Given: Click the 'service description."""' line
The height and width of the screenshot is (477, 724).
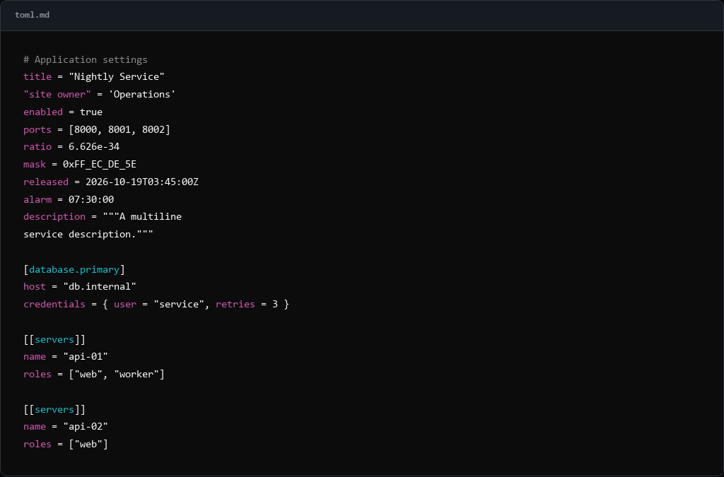Looking at the screenshot, I should click(x=88, y=234).
